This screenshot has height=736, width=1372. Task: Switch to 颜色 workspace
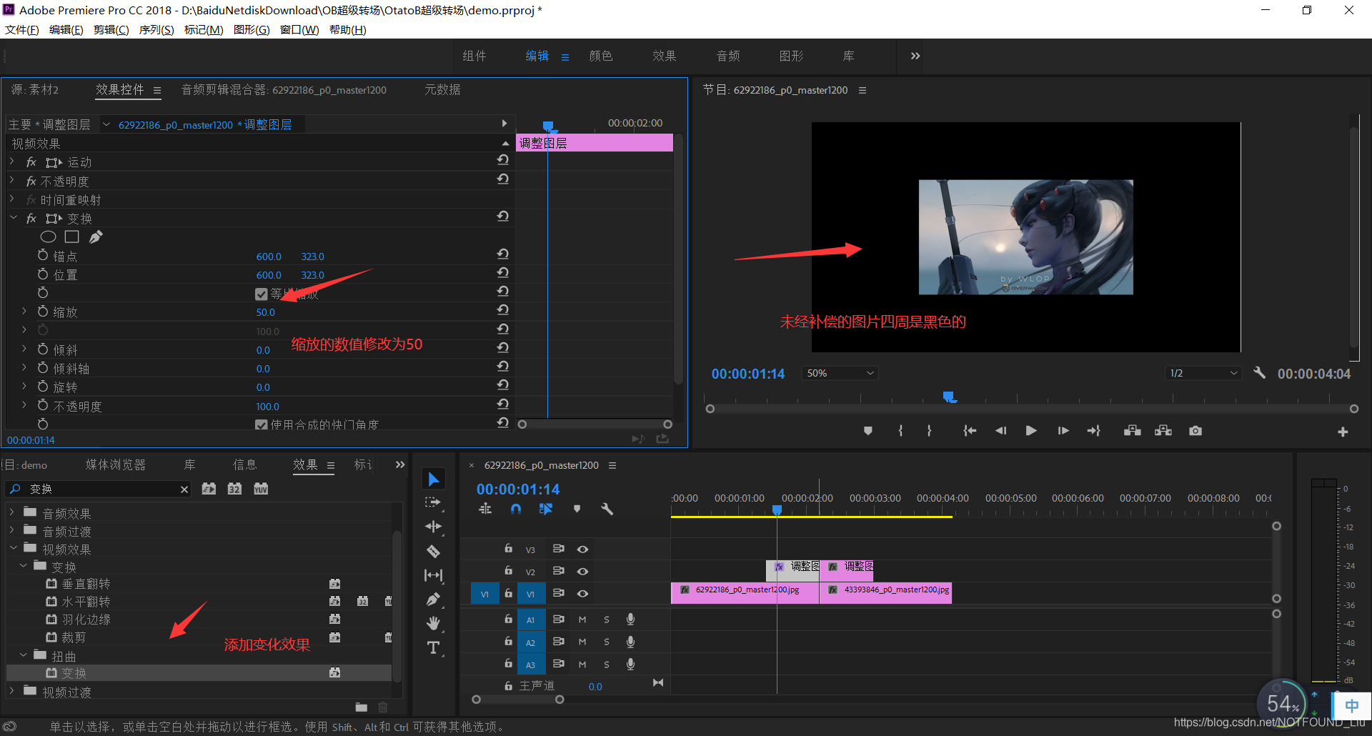coord(601,56)
